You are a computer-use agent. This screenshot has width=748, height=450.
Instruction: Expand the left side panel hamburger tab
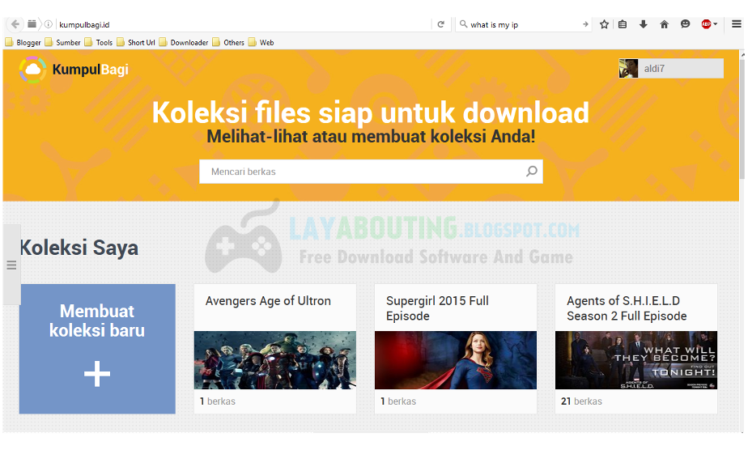click(x=11, y=265)
